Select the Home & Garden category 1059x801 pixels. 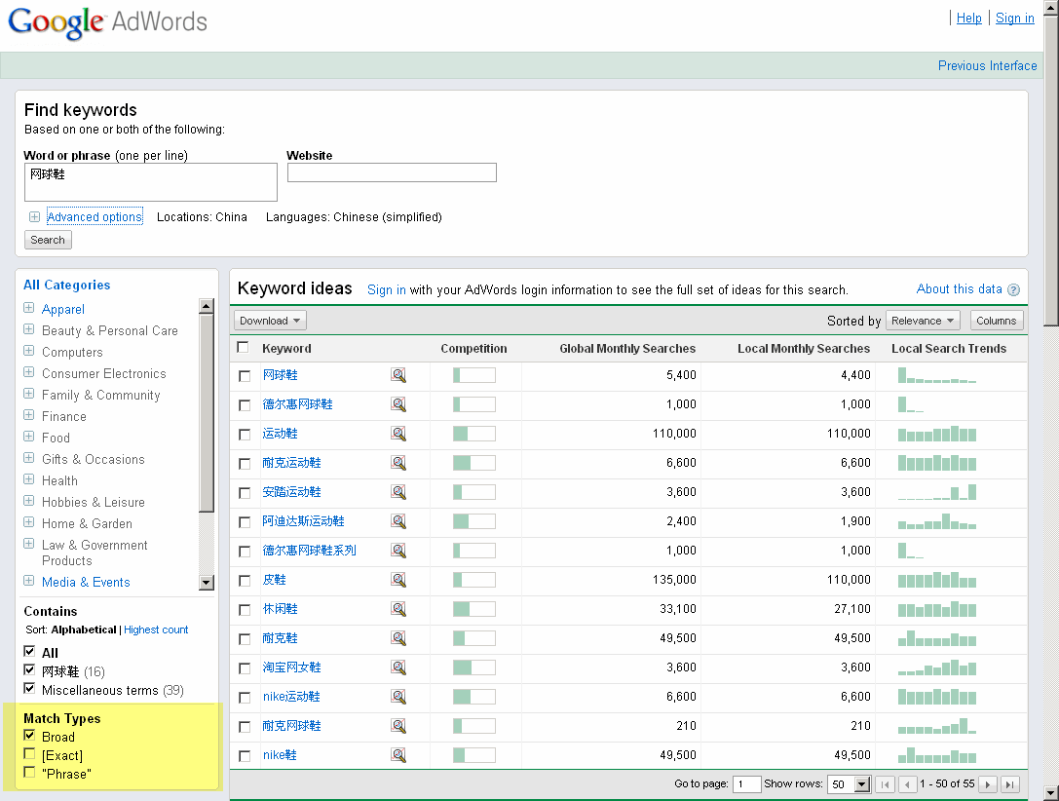87,523
